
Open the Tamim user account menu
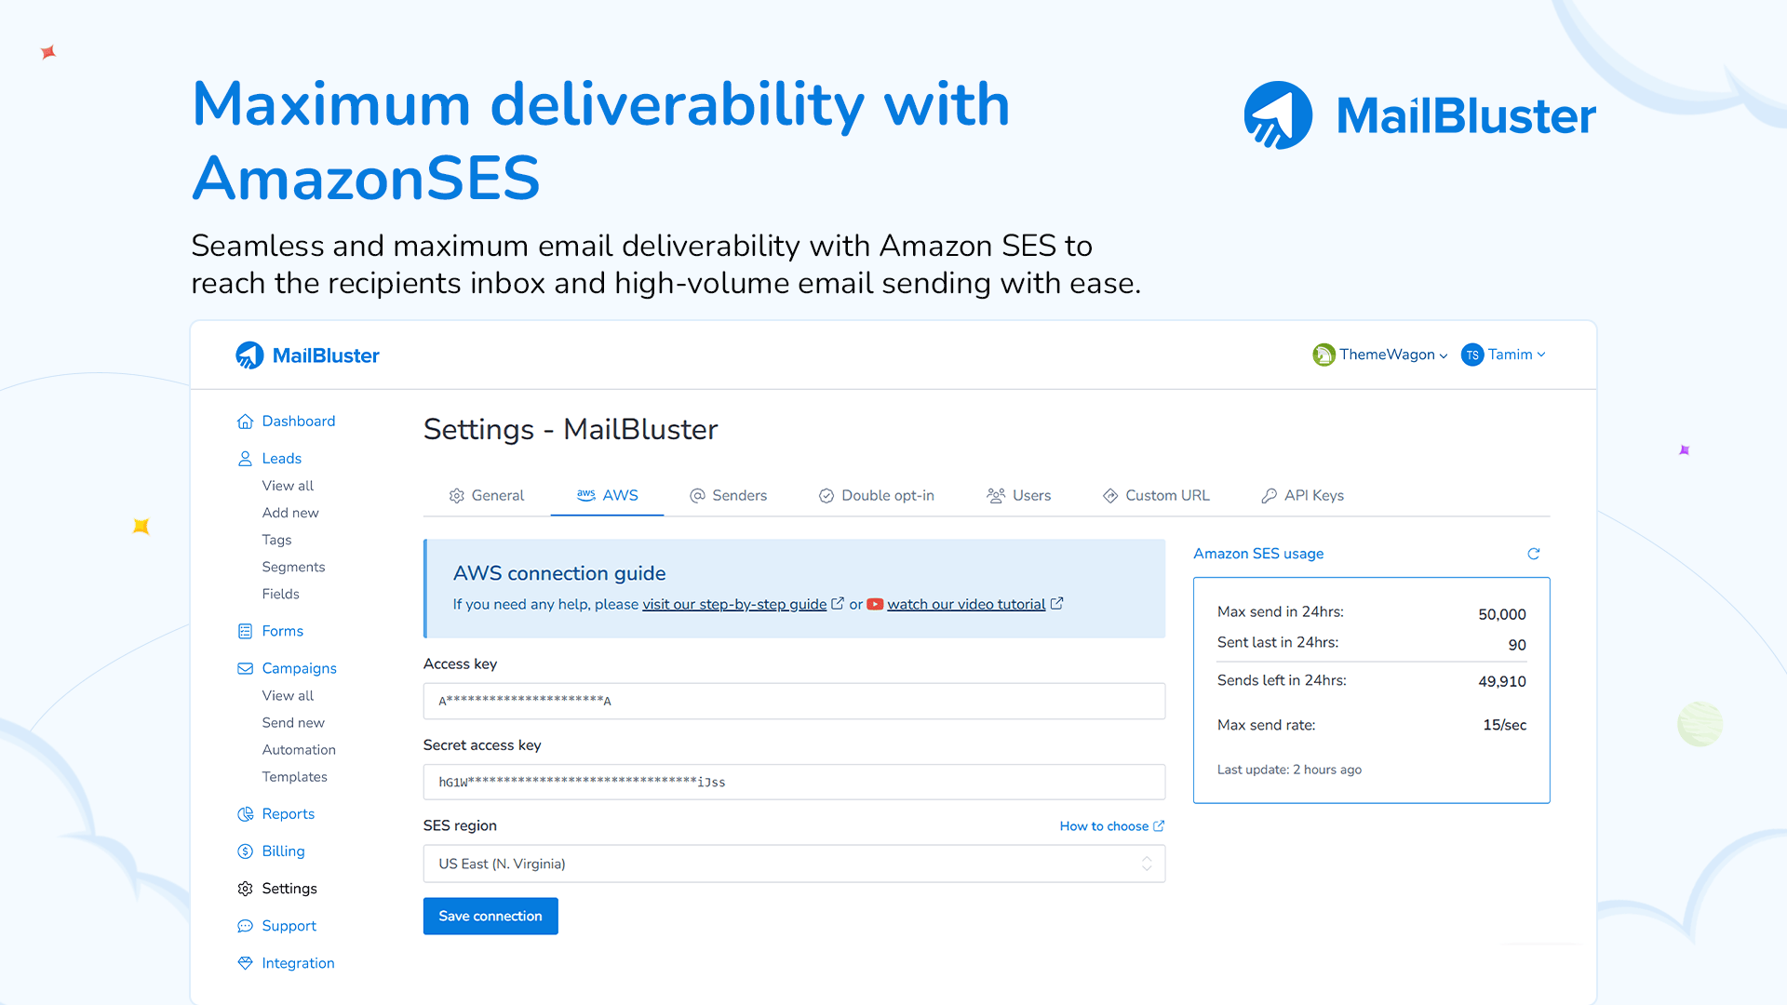pyautogui.click(x=1503, y=355)
